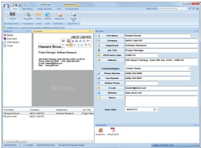Expand the Recognize dropdown arrow
The image size is (201, 148).
pyautogui.click(x=28, y=21)
